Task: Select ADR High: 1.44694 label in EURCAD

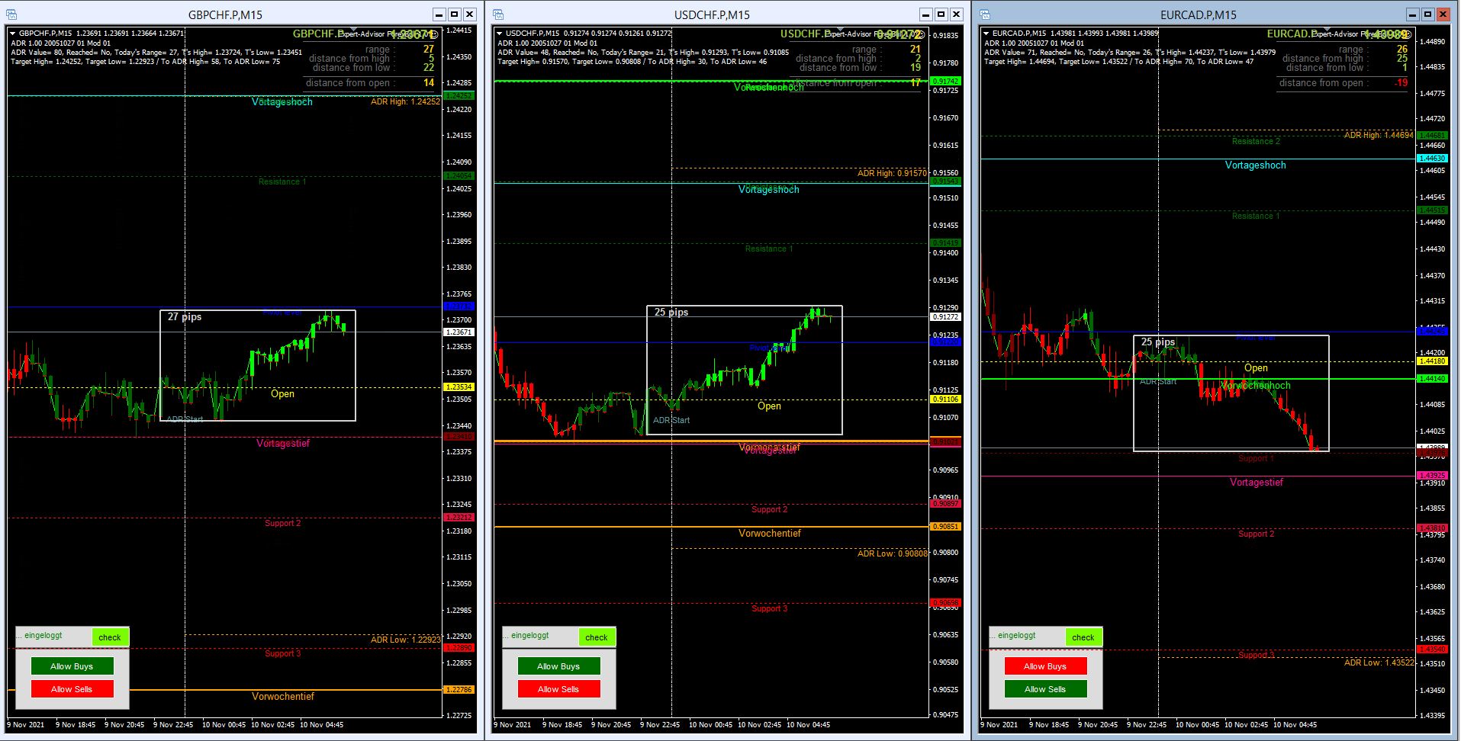Action: pos(1379,135)
